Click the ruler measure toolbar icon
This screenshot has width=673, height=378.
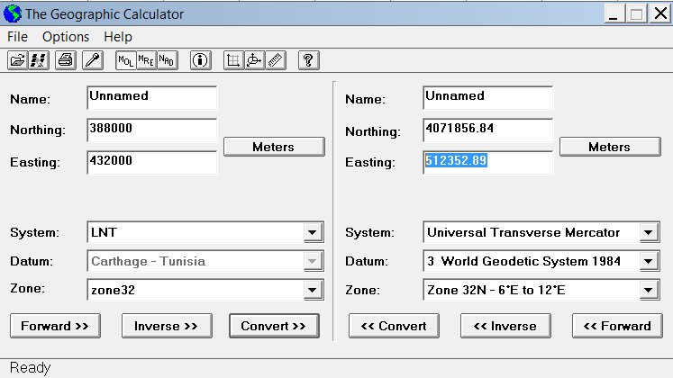(x=276, y=60)
